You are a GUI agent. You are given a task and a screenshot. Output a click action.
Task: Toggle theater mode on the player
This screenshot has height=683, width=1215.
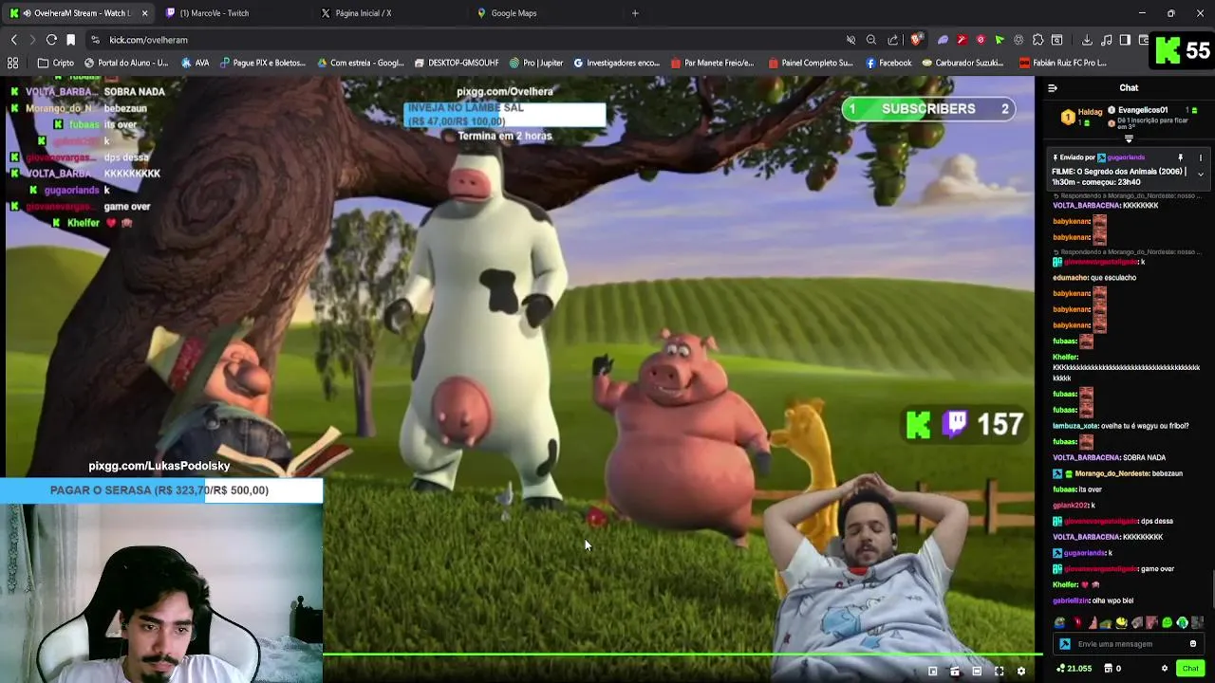coord(977,671)
